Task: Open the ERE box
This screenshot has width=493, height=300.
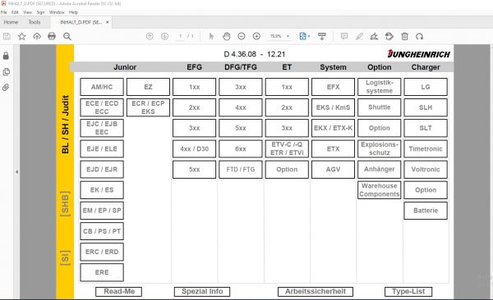Action: [x=102, y=272]
